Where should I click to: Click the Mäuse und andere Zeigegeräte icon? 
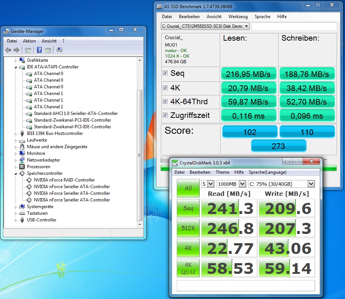coord(22,147)
